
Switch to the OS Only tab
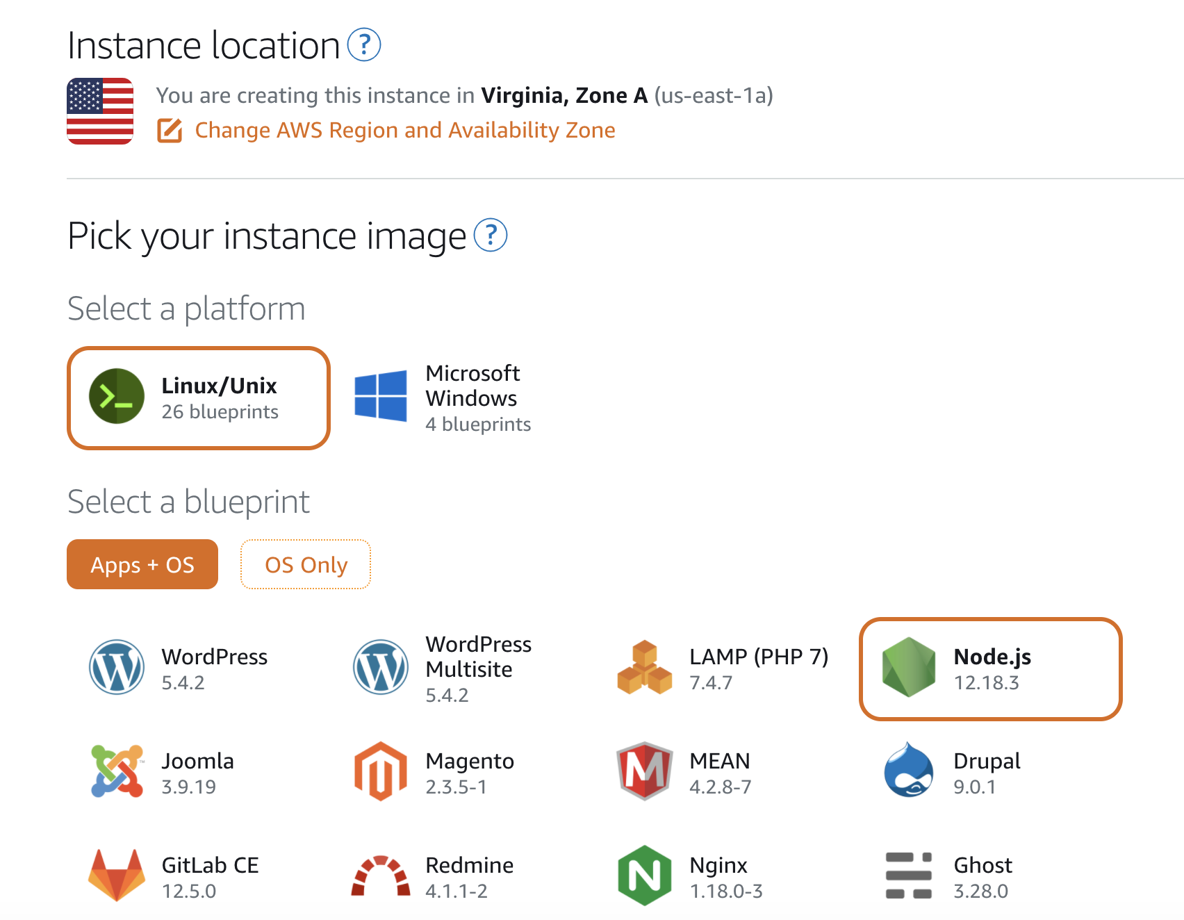point(306,564)
